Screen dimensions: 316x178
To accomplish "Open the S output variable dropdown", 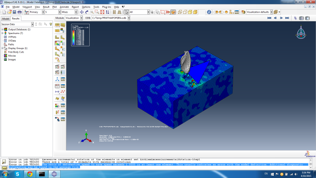I will [x=60, y=12].
